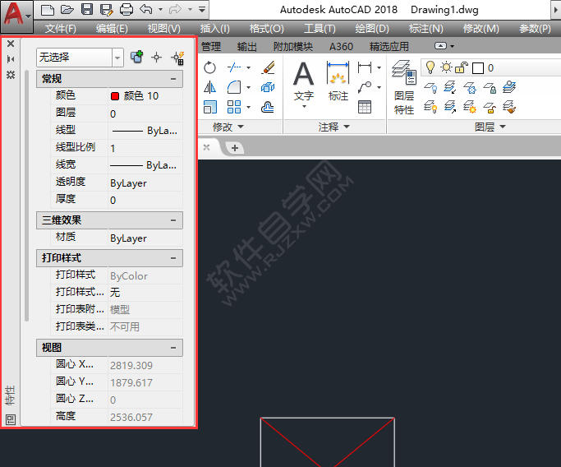Select the Linear dimension tool
Viewport: 561px width, 467px height.
point(365,67)
